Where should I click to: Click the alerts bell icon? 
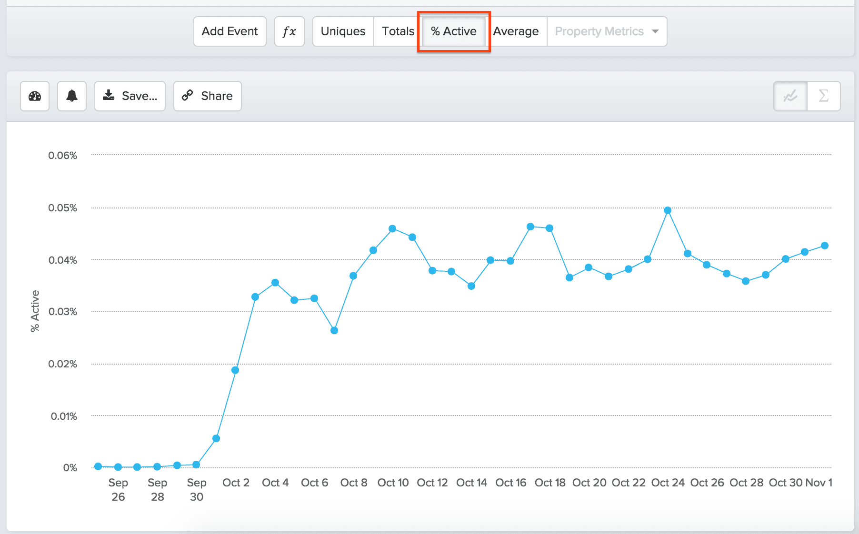coord(71,96)
